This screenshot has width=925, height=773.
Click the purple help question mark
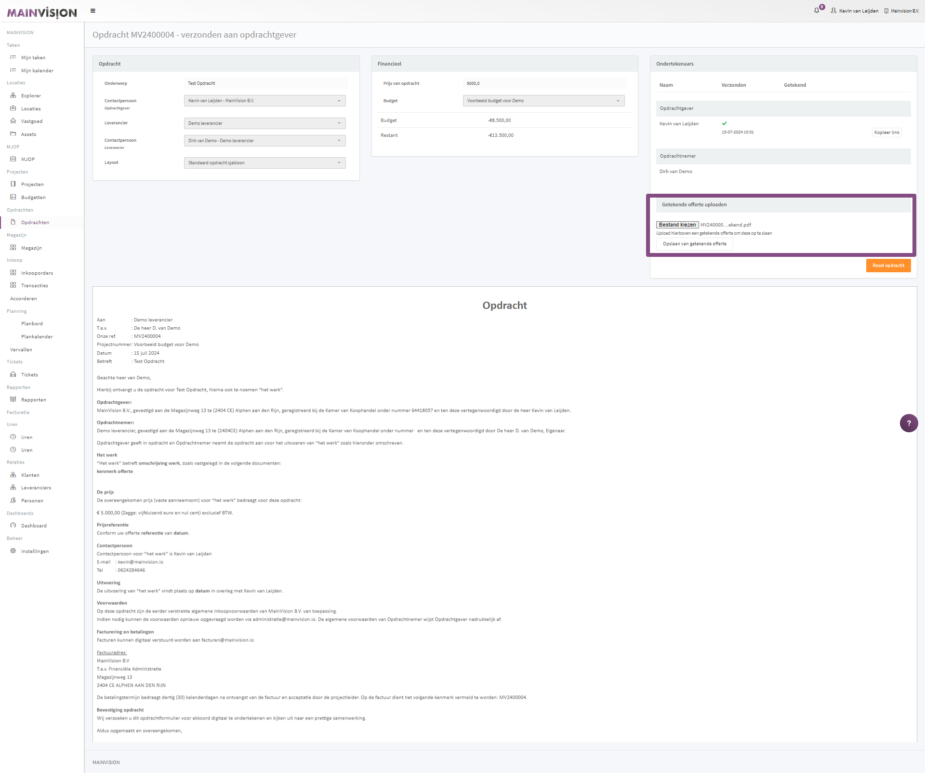909,423
